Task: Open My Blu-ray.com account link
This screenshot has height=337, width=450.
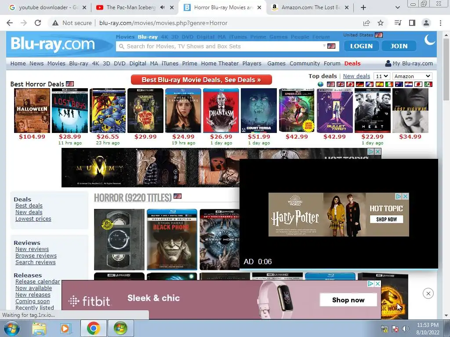Action: click(409, 63)
